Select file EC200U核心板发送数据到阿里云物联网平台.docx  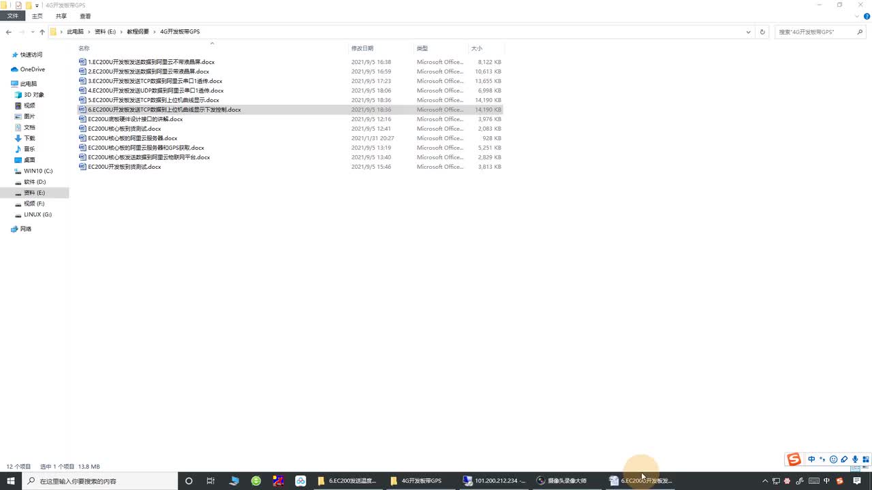[x=149, y=157]
